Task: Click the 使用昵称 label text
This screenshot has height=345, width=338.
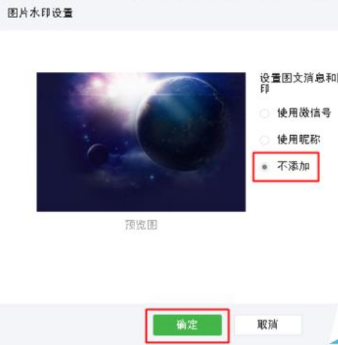Action: point(299,139)
